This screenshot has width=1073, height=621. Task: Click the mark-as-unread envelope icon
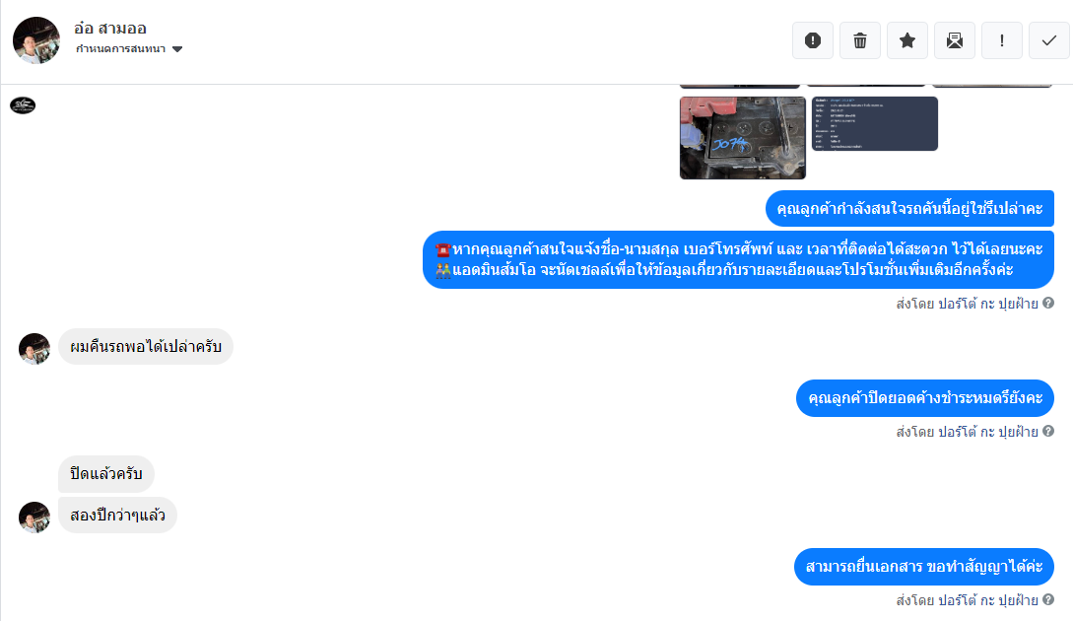point(954,40)
